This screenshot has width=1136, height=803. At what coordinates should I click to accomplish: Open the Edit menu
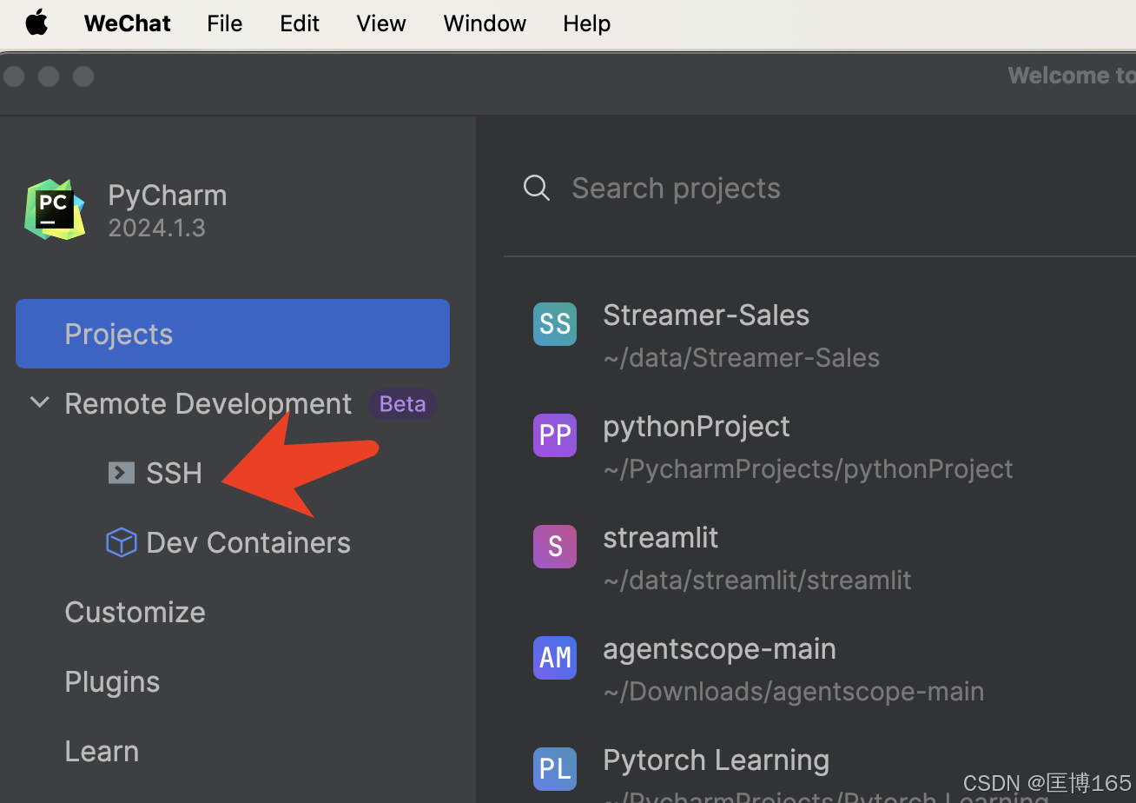coord(300,23)
